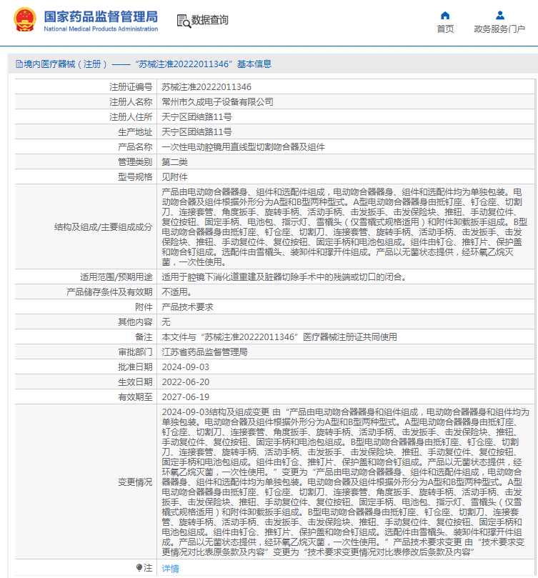Click the 批准日期 label
Image resolution: width=538 pixels, height=578 pixels.
point(135,367)
